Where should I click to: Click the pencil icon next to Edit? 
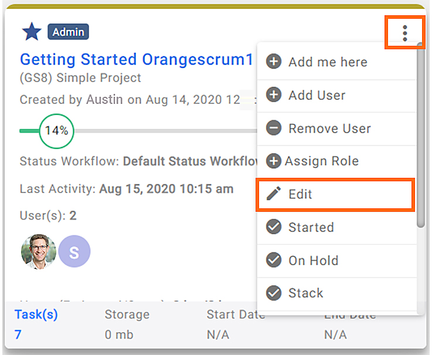[274, 194]
